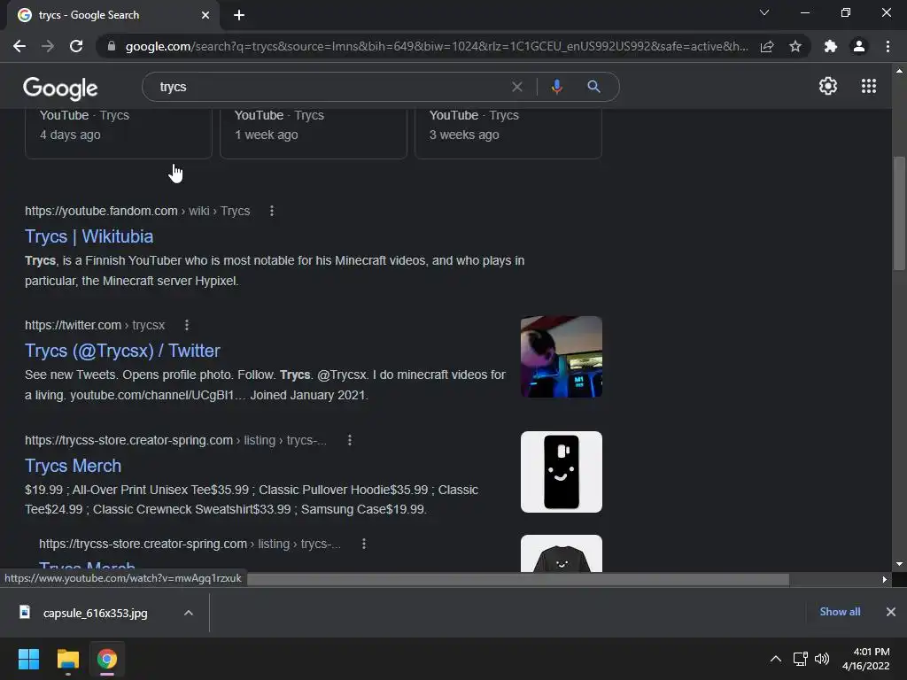This screenshot has width=907, height=680.
Task: Select the 'trycs - Google Search' tab
Action: [112, 15]
